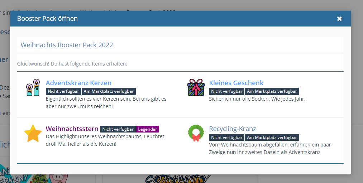The image size is (363, 183).
Task: Open the Kleines Geschenk item link
Action: (236, 83)
